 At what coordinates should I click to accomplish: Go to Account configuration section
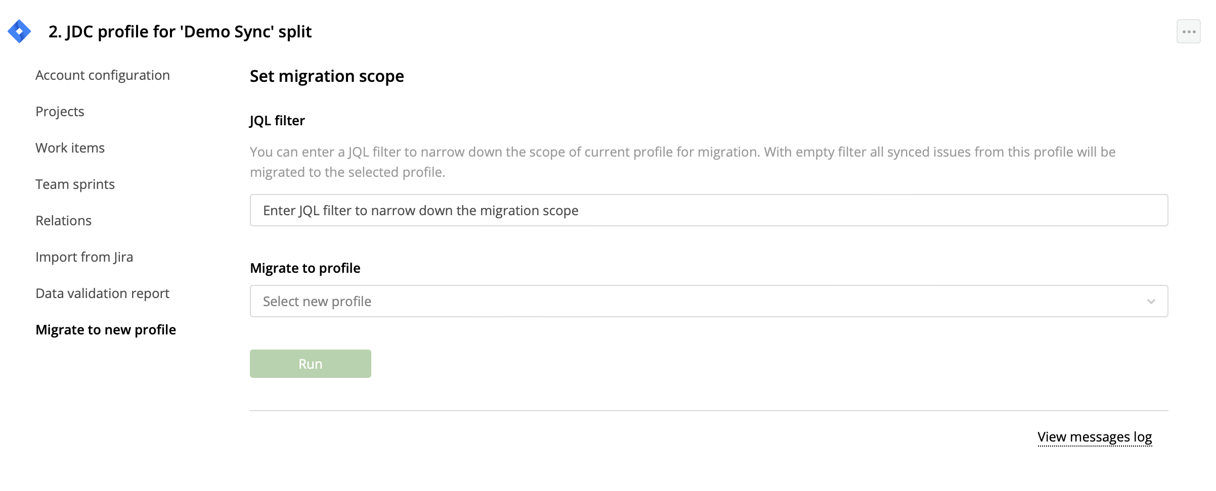coord(103,75)
